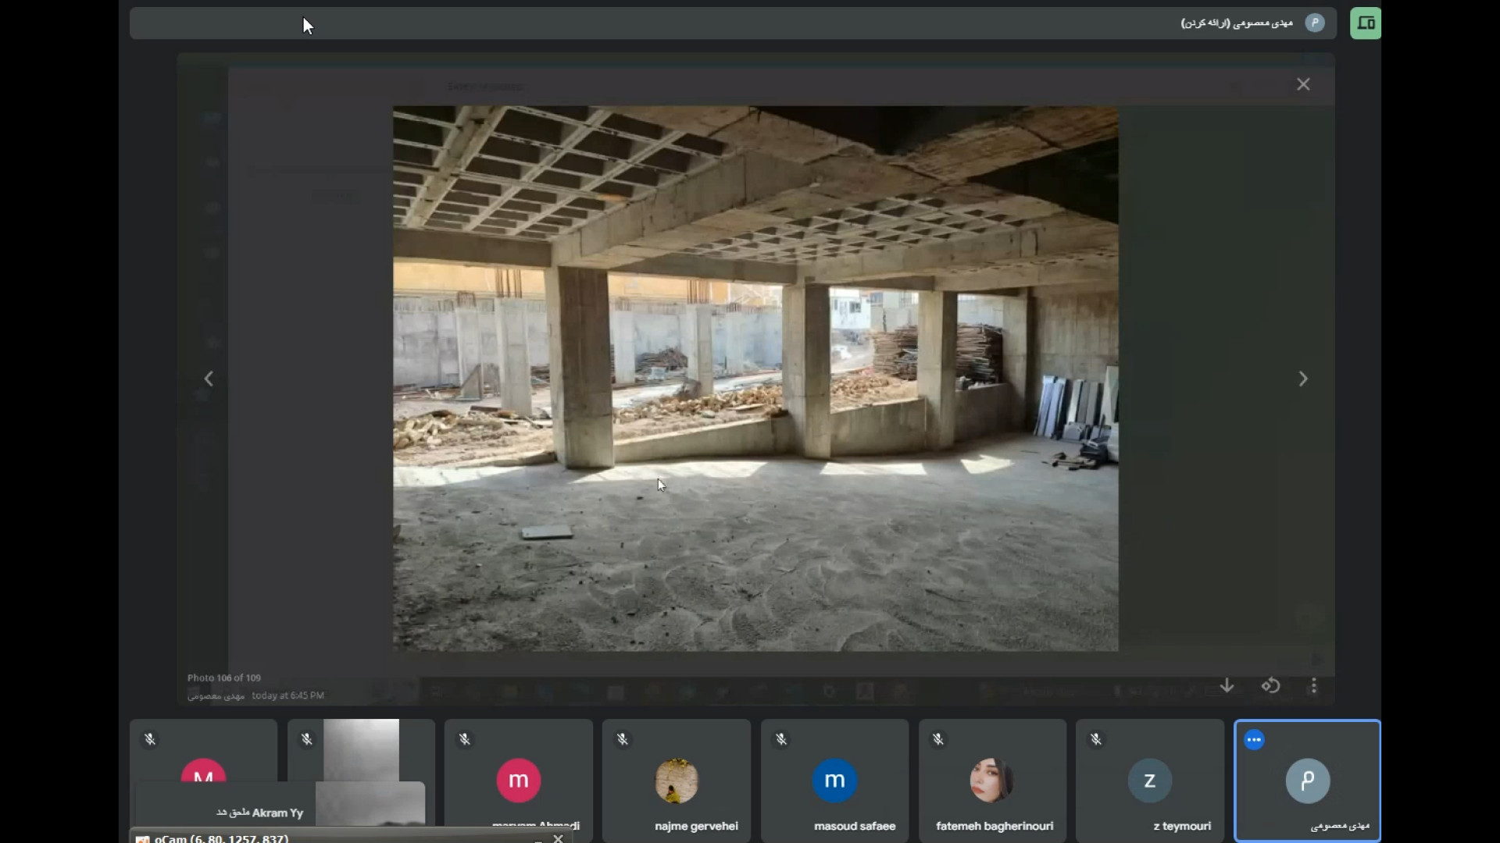Go to the previous photo

tap(209, 379)
